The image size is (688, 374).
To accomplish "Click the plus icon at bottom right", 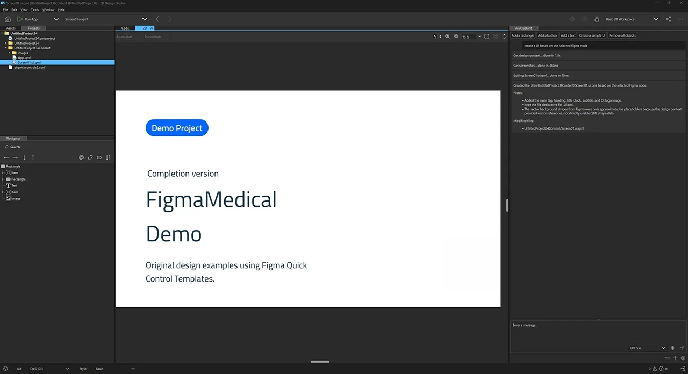I will click(x=675, y=358).
